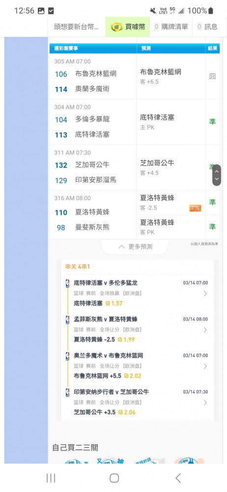Tap odds 夏洛特黄蜂 -2.5 @1.99

tap(104, 339)
